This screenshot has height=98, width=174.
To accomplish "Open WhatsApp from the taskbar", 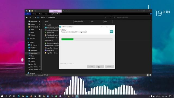I will pos(56,96).
